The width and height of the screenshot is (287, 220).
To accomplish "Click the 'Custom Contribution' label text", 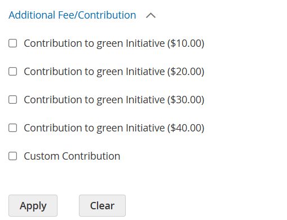I will pos(72,156).
